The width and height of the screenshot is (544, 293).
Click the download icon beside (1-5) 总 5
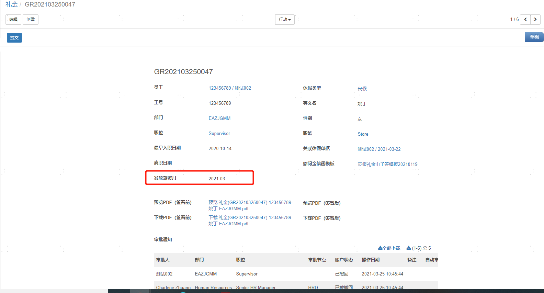(409, 248)
